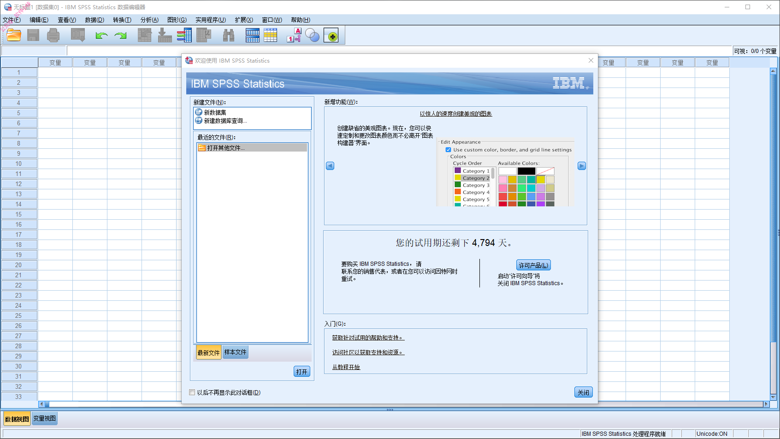Click the Find binoculars toolbar icon
This screenshot has height=439, width=780.
(x=229, y=35)
